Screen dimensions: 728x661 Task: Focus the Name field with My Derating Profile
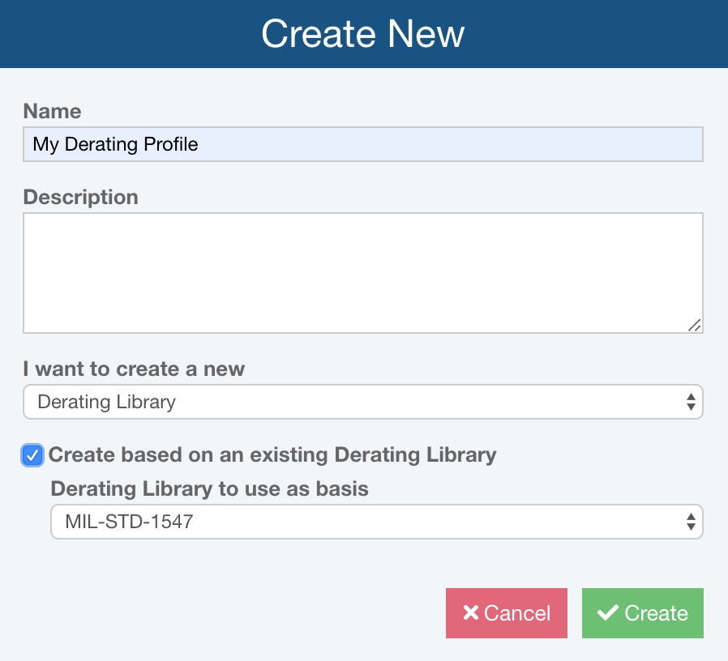point(363,144)
